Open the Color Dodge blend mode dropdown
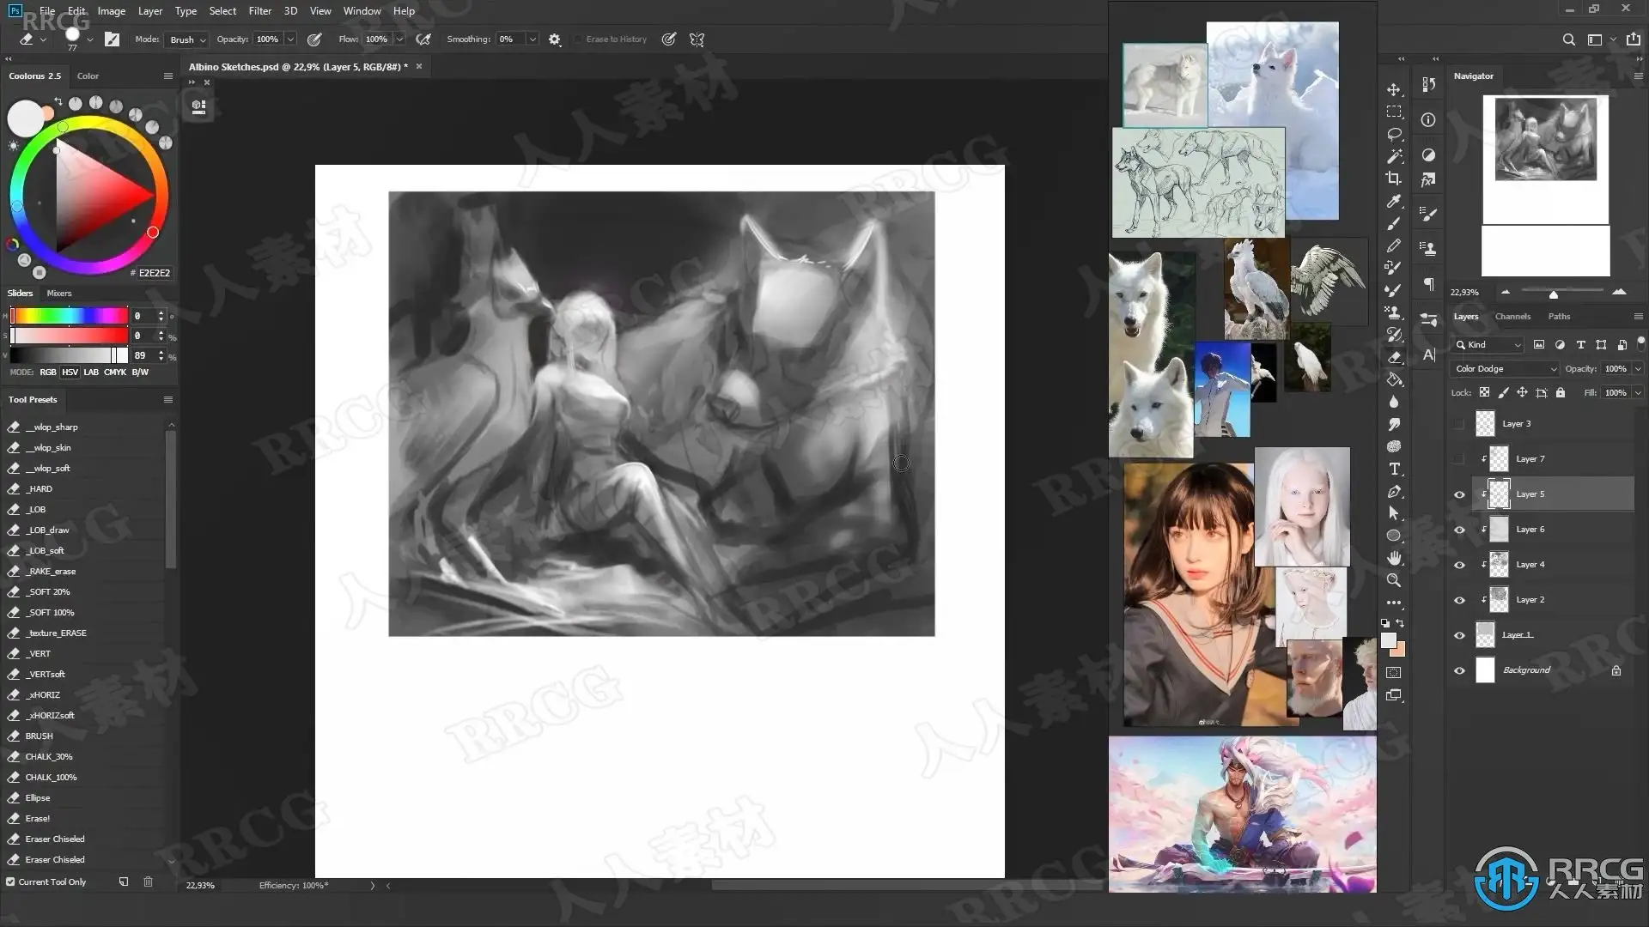Screen dimensions: 1649x927 pyautogui.click(x=1506, y=368)
